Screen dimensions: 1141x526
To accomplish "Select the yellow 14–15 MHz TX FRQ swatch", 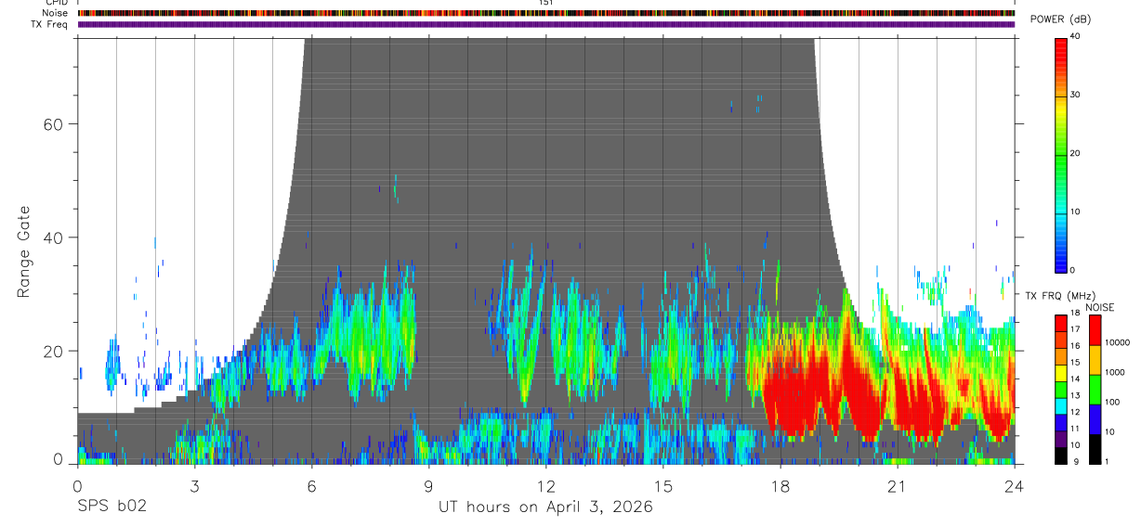I will (1061, 372).
